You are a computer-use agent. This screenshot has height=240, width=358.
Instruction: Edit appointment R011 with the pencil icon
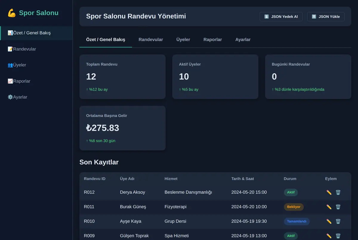tap(329, 207)
